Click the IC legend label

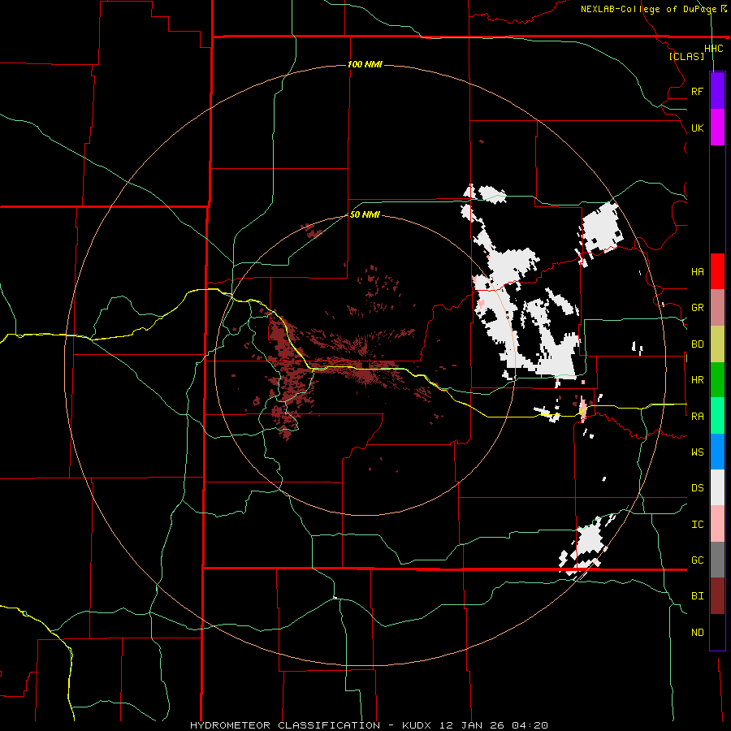(697, 525)
